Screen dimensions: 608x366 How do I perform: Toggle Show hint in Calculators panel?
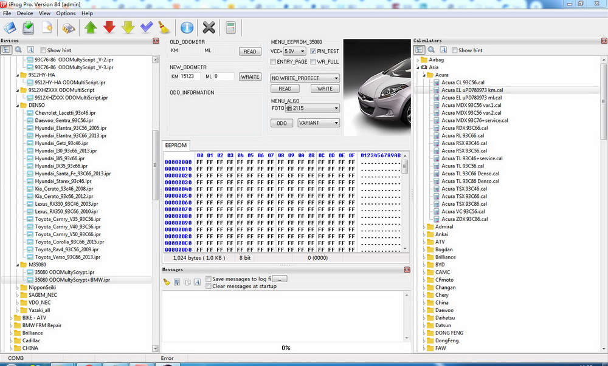pos(454,50)
